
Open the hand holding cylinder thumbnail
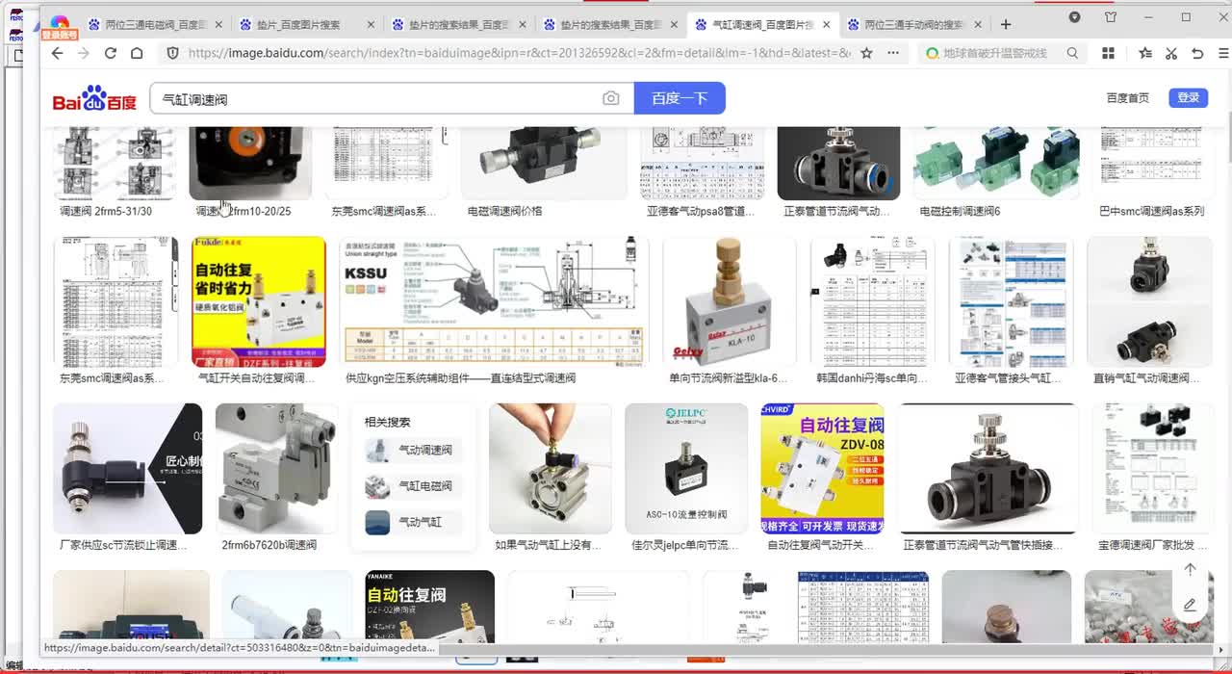click(550, 468)
